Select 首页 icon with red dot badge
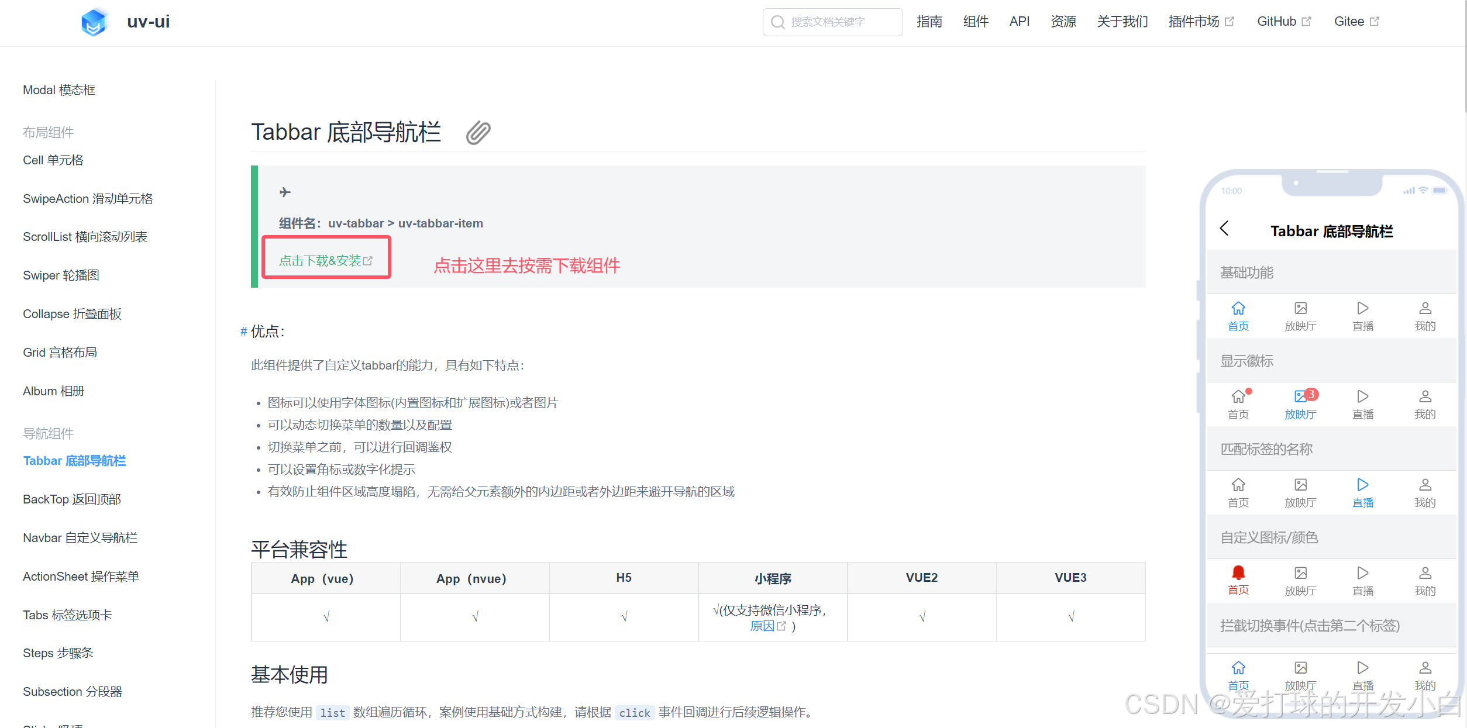 (x=1239, y=396)
